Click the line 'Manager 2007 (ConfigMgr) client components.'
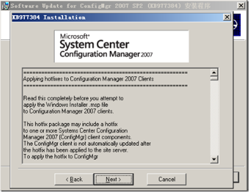The height and width of the screenshot is (192, 249). 77,137
